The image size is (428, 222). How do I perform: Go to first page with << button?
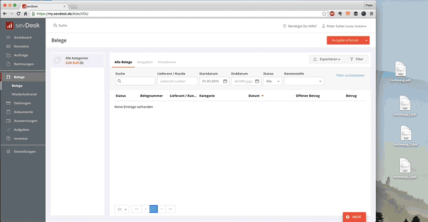point(137,209)
